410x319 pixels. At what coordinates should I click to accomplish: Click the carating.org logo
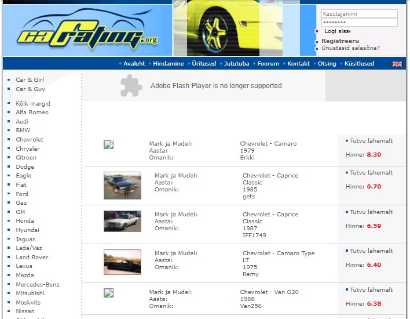click(x=87, y=30)
